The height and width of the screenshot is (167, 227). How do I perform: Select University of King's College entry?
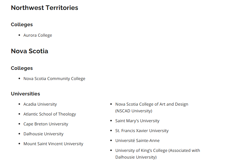158,154
